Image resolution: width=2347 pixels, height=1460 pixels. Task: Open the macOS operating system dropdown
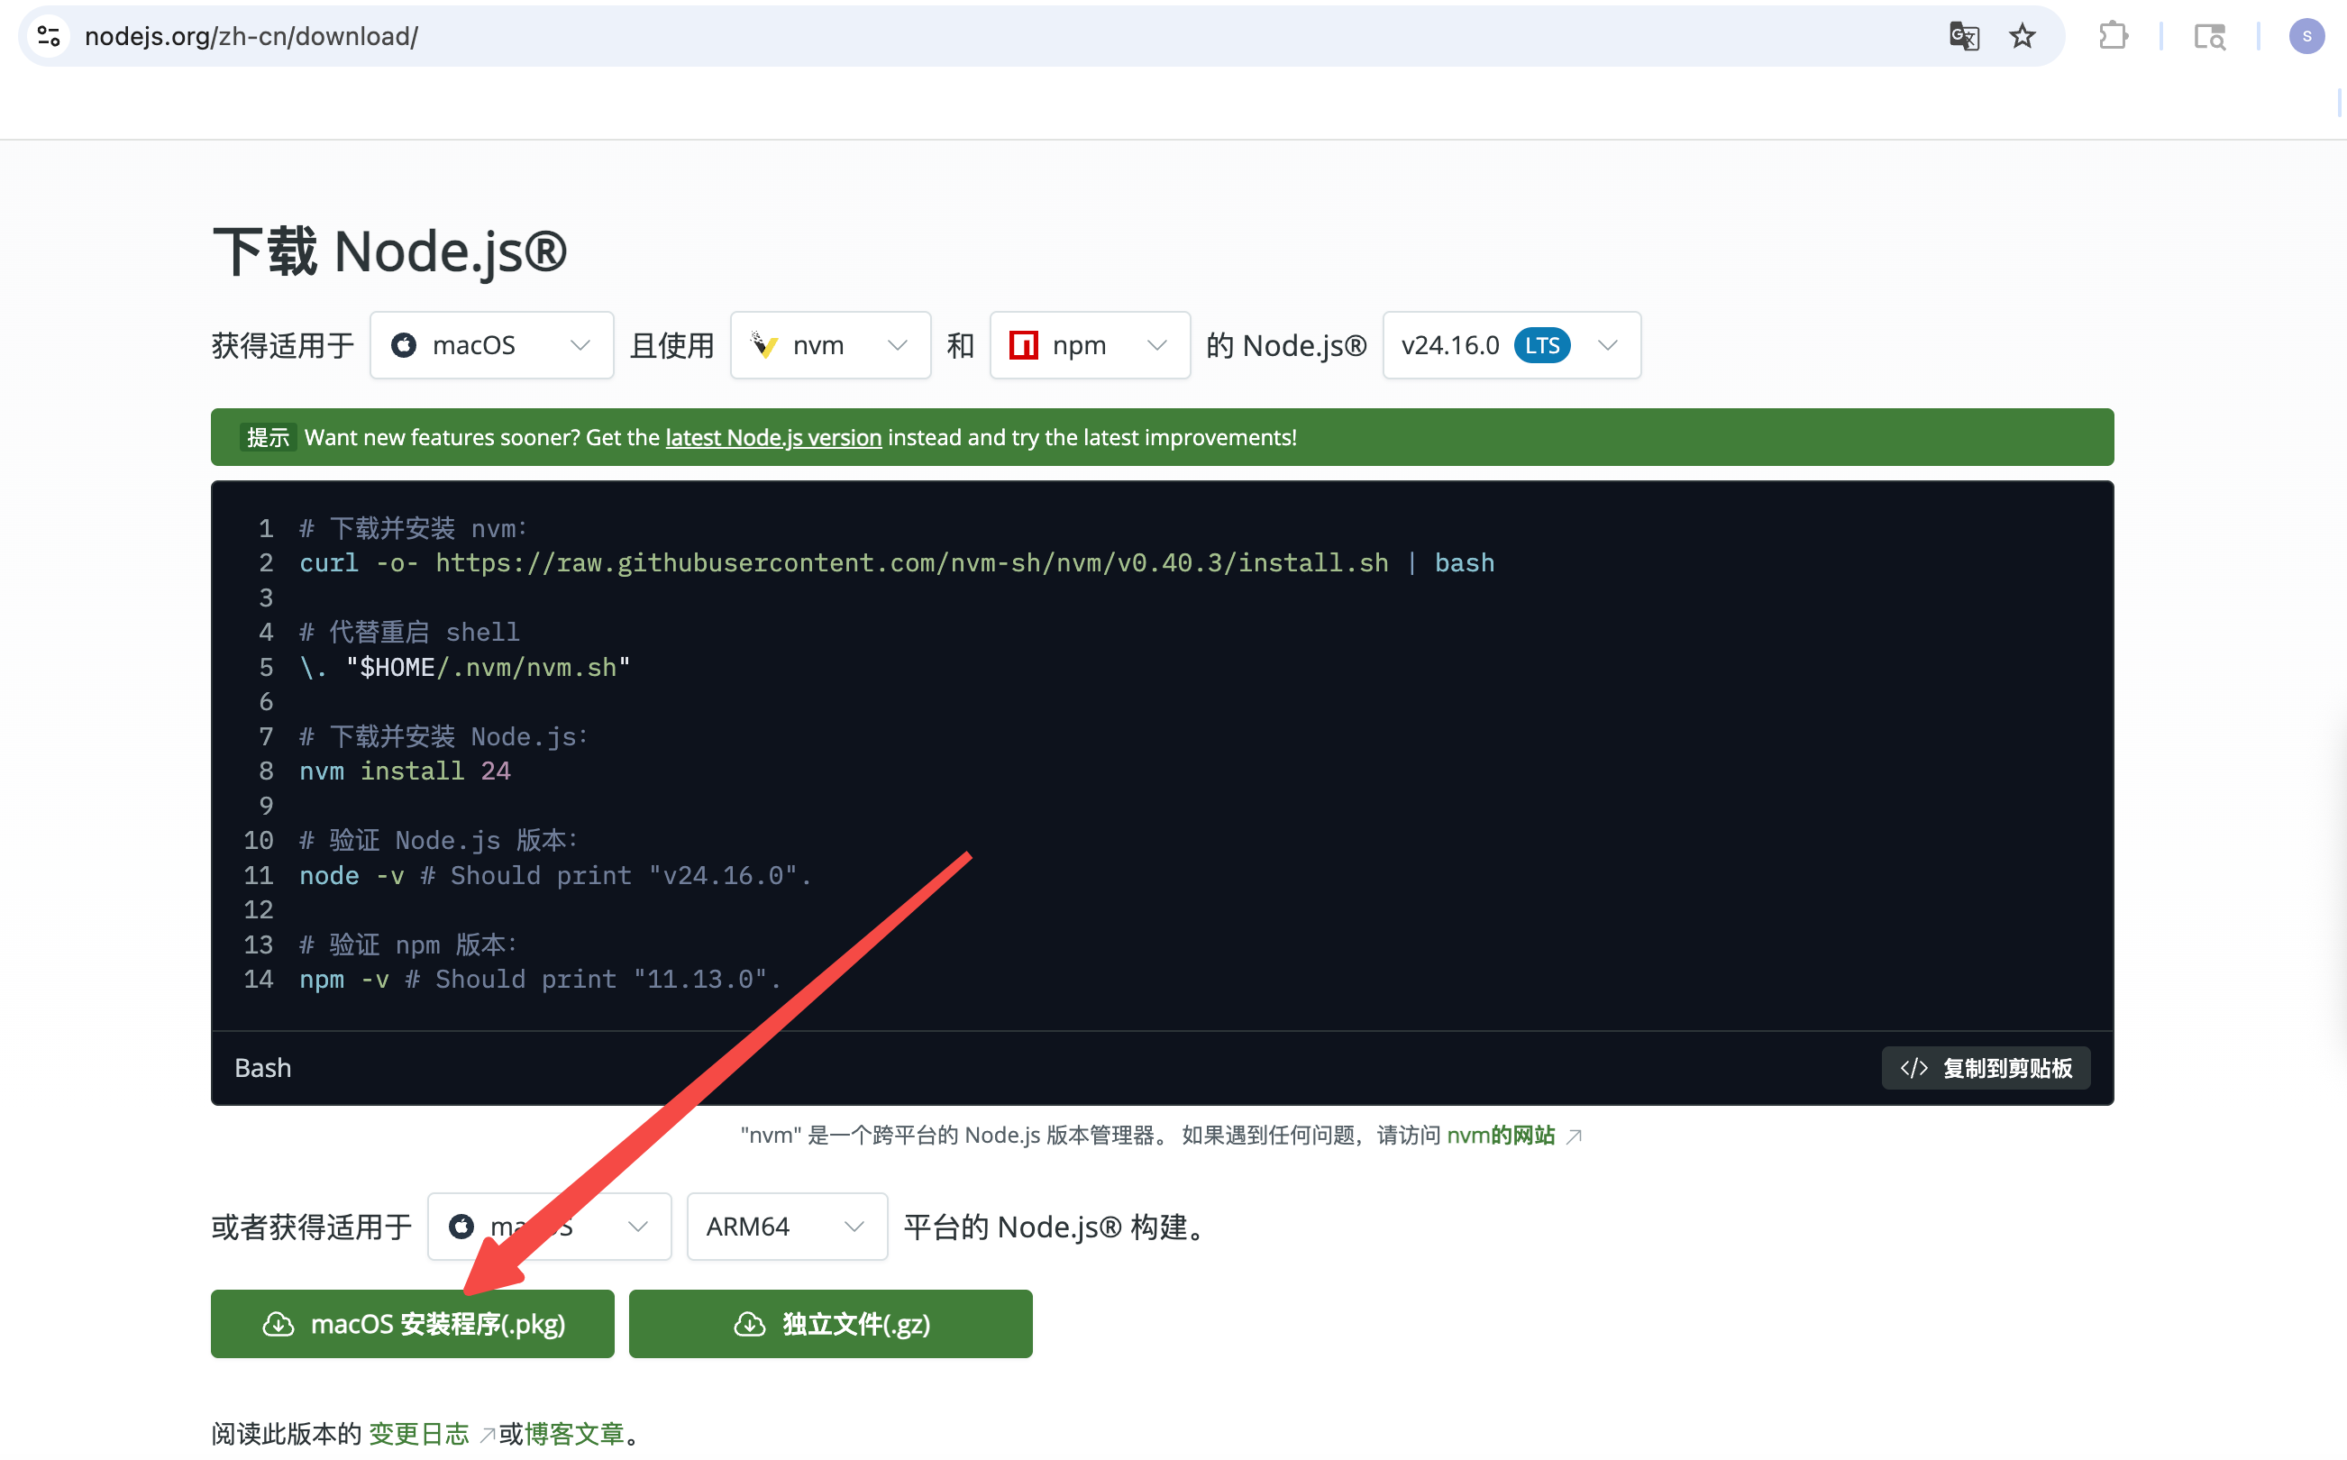tap(491, 344)
